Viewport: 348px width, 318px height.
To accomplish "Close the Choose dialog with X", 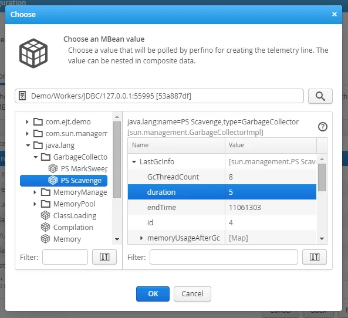I will point(335,15).
